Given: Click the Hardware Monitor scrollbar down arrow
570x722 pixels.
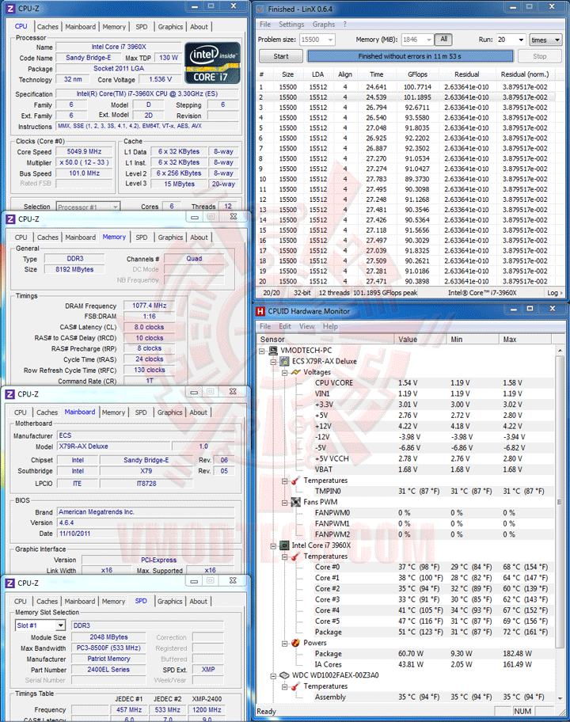Looking at the screenshot, I should point(560,698).
